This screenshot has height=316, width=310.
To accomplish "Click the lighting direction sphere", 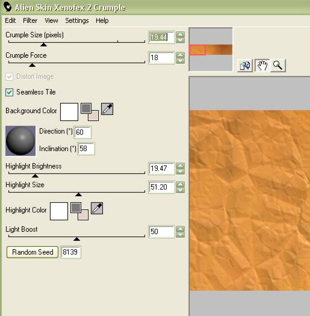I will click(20, 141).
